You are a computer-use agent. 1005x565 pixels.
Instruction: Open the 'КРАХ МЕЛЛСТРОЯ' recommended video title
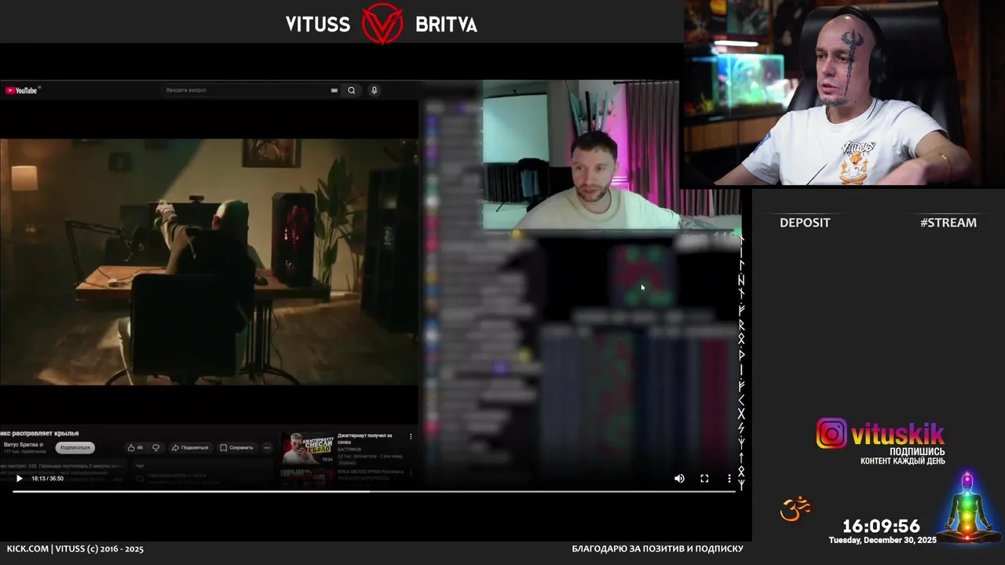coord(370,474)
